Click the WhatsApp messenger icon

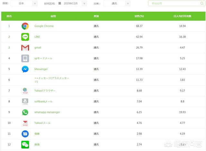(x=25, y=112)
